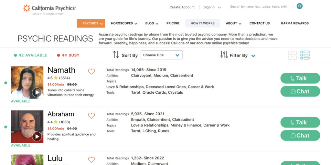Switch to grid view layout
This screenshot has height=165, width=331.
tap(292, 55)
